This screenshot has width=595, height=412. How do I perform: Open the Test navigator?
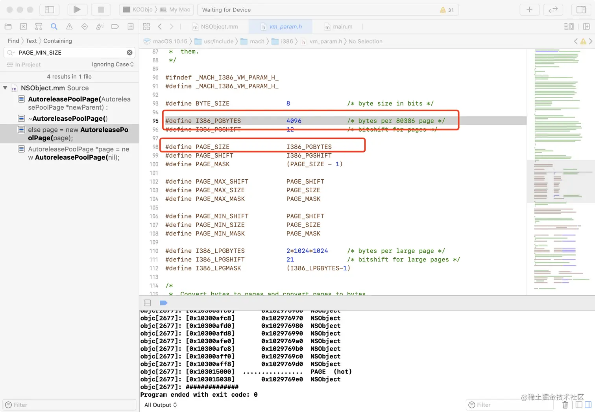85,27
